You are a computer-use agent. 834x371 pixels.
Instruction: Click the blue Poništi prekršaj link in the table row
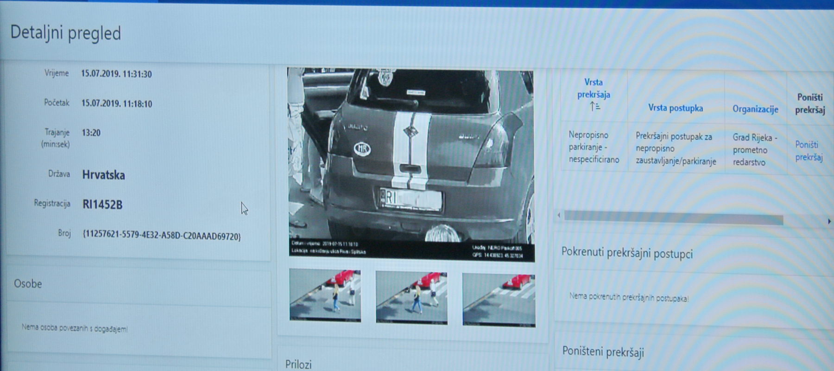coord(809,151)
